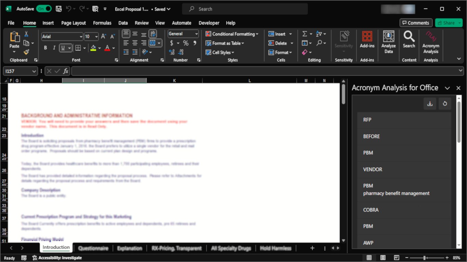This screenshot has height=262, width=467.
Task: Click the zoom slider in the status bar
Action: click(x=424, y=258)
